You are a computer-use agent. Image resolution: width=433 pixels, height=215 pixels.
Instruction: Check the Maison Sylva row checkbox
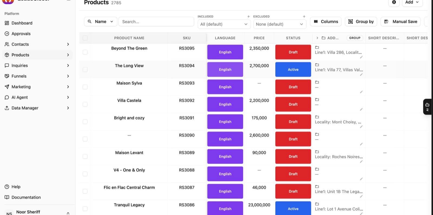pyautogui.click(x=85, y=87)
